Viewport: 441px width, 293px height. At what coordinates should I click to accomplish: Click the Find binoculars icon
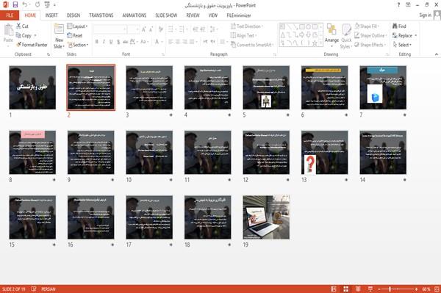pos(395,26)
